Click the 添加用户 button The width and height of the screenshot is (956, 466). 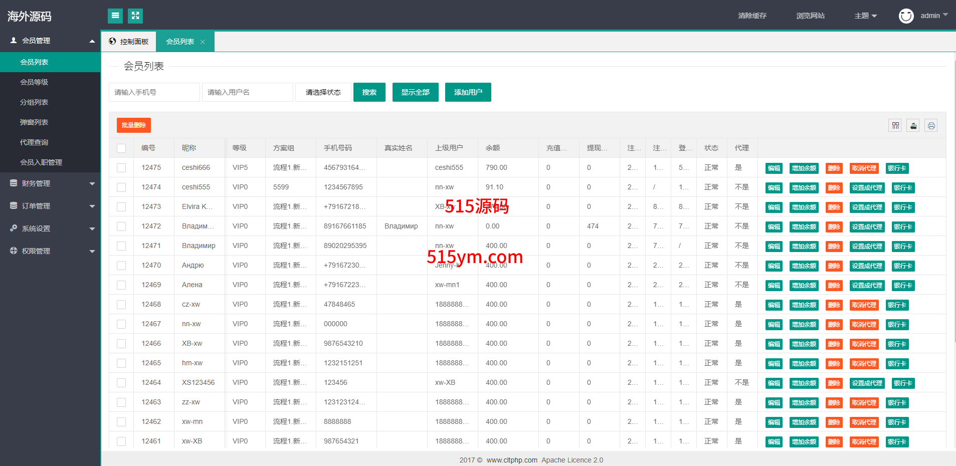[468, 92]
